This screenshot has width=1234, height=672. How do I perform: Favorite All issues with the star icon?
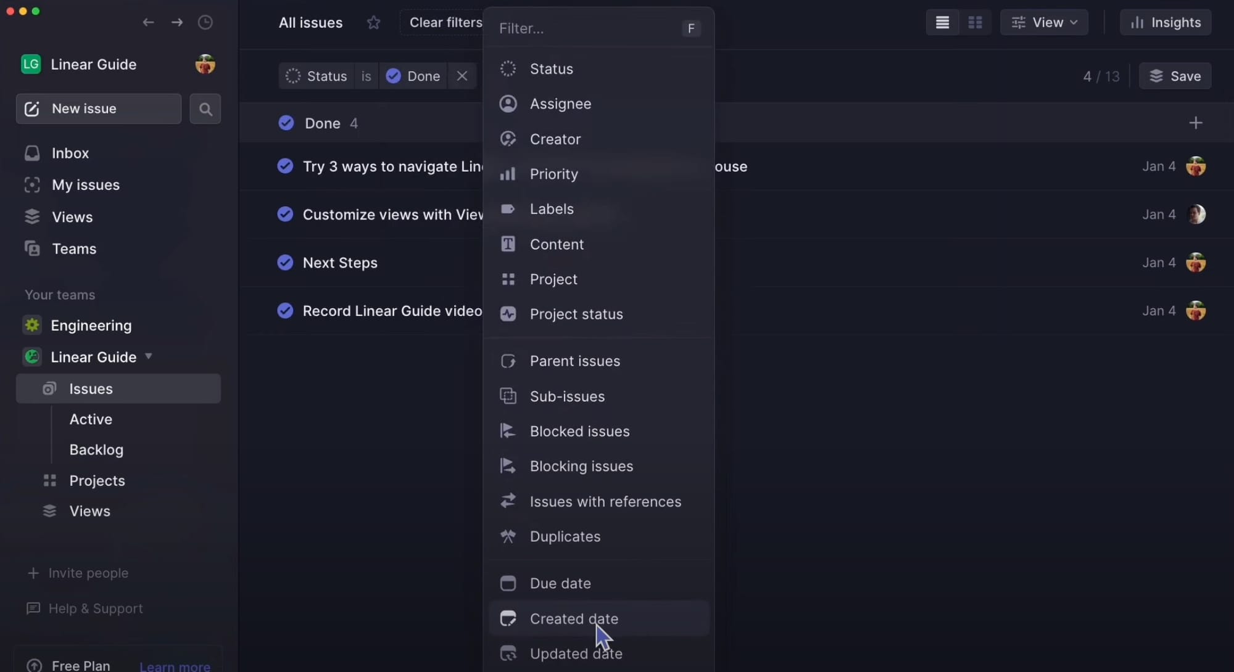click(x=373, y=23)
